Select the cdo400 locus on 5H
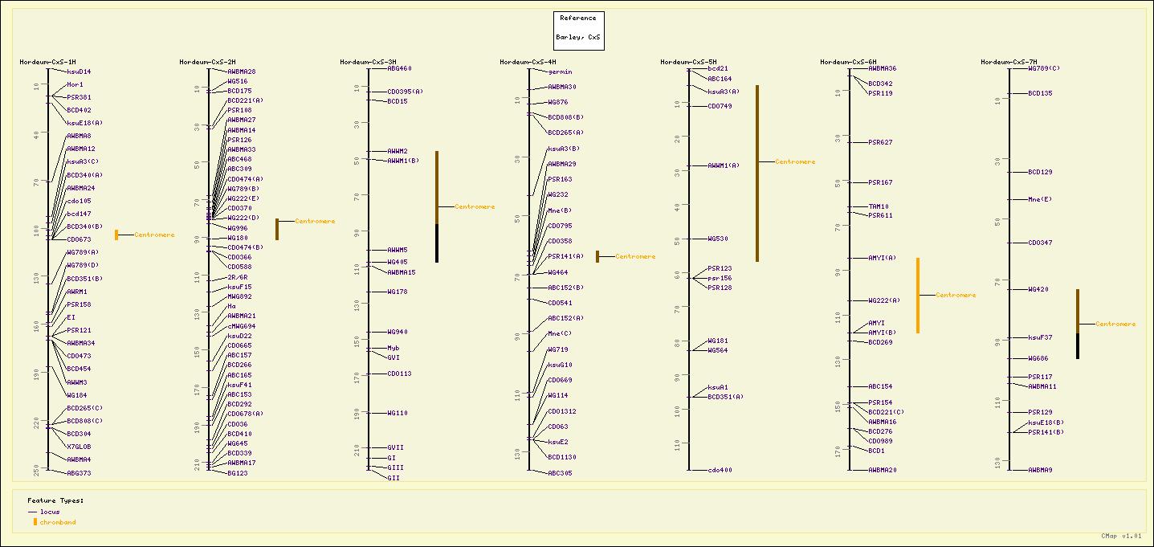1154x547 pixels. click(720, 470)
